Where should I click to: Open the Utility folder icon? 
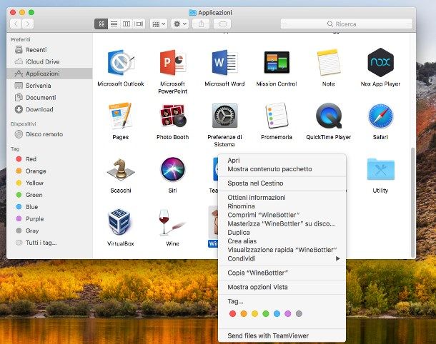380,169
